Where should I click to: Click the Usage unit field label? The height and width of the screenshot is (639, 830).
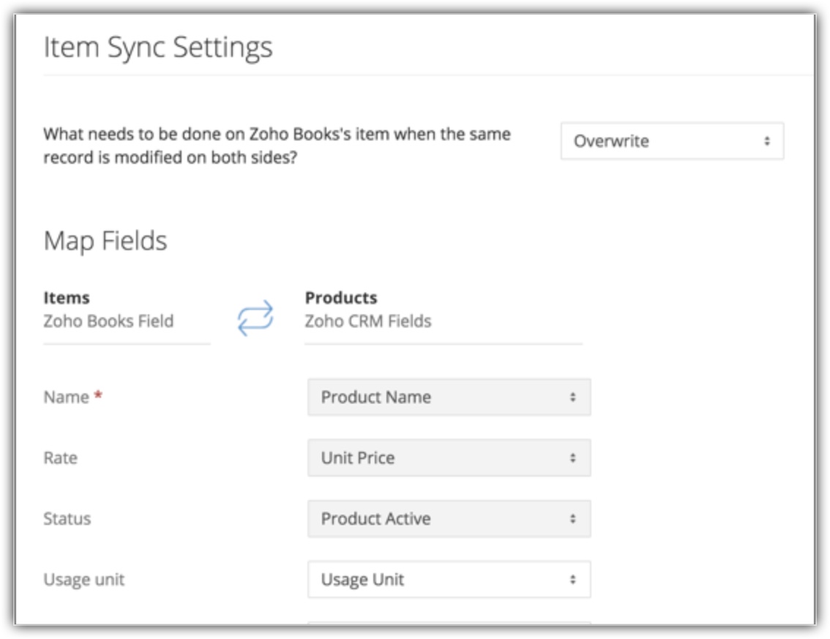click(x=83, y=580)
